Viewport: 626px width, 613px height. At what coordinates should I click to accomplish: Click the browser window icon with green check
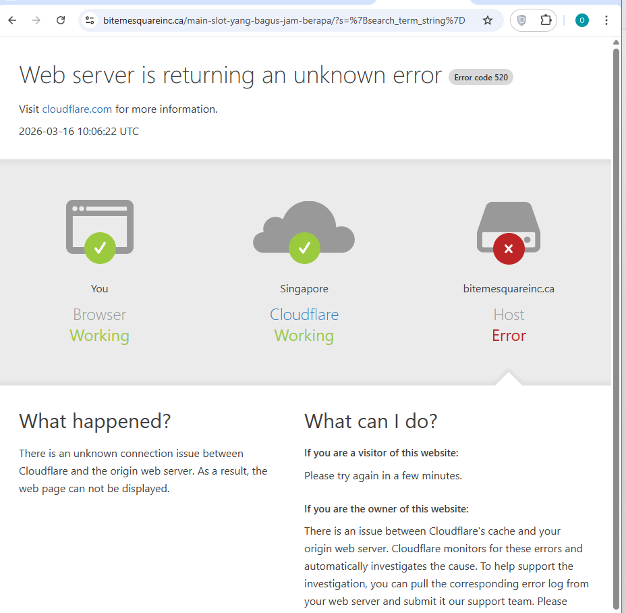[100, 232]
